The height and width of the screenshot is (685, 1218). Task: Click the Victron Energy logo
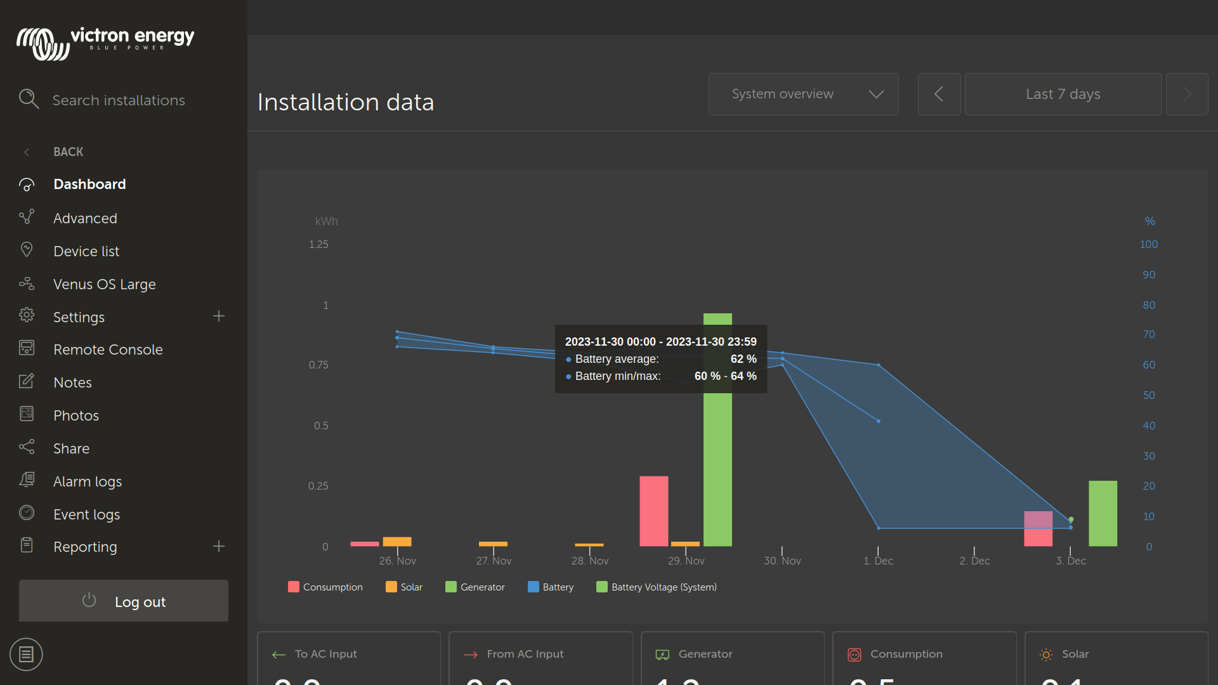[x=105, y=43]
